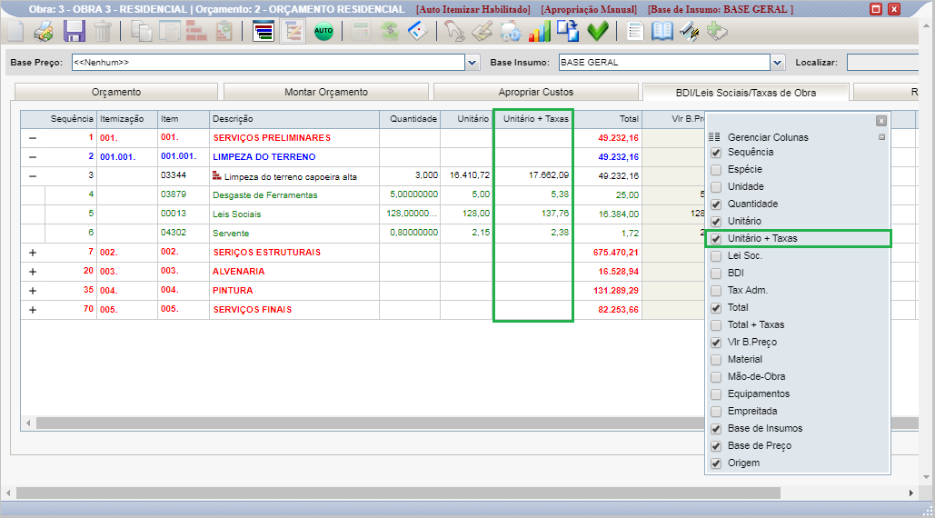Click into the Localizar search field
Image resolution: width=935 pixels, height=518 pixels.
882,62
